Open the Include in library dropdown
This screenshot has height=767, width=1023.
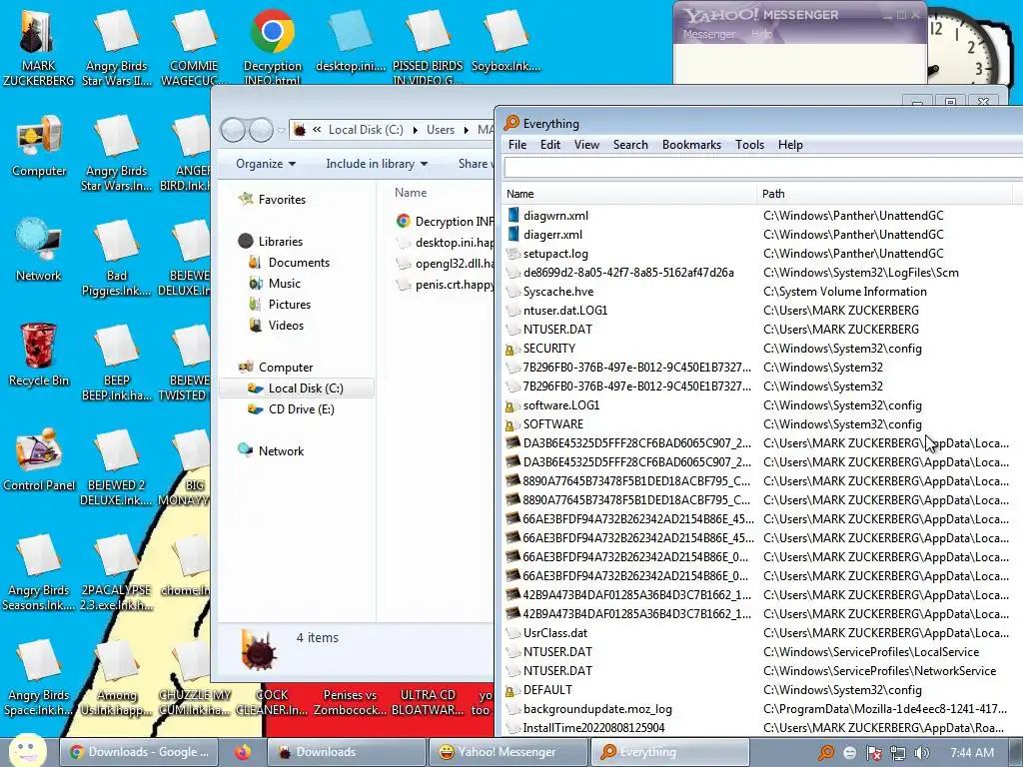(x=377, y=164)
